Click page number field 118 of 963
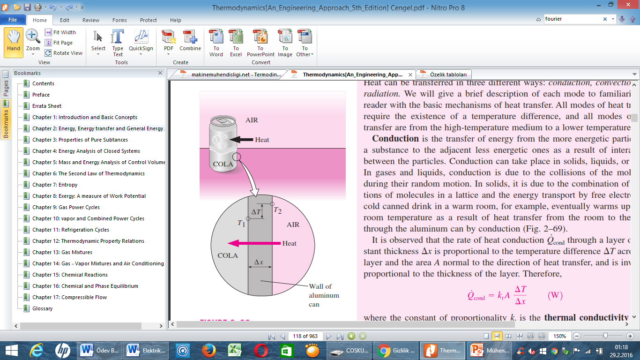 305,336
